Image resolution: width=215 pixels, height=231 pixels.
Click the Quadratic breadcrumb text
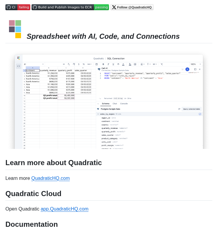98,58
